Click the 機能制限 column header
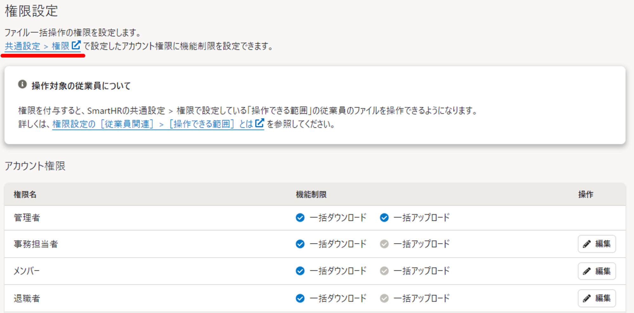 pyautogui.click(x=311, y=195)
